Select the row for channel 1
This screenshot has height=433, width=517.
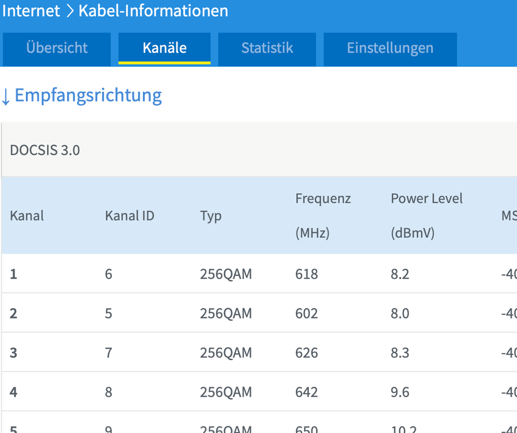tap(13, 274)
